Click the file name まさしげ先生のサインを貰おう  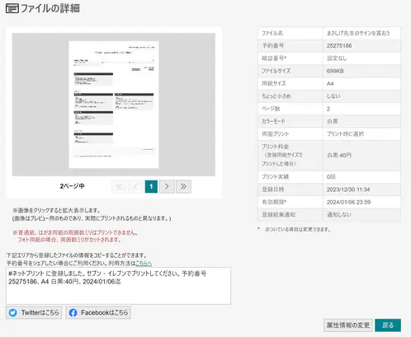[x=358, y=33]
